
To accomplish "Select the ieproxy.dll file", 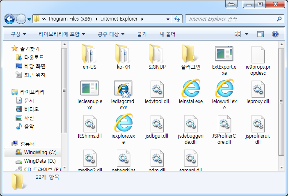I will click(x=258, y=92).
